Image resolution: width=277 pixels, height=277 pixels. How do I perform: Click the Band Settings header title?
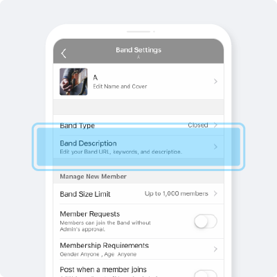coord(138,50)
